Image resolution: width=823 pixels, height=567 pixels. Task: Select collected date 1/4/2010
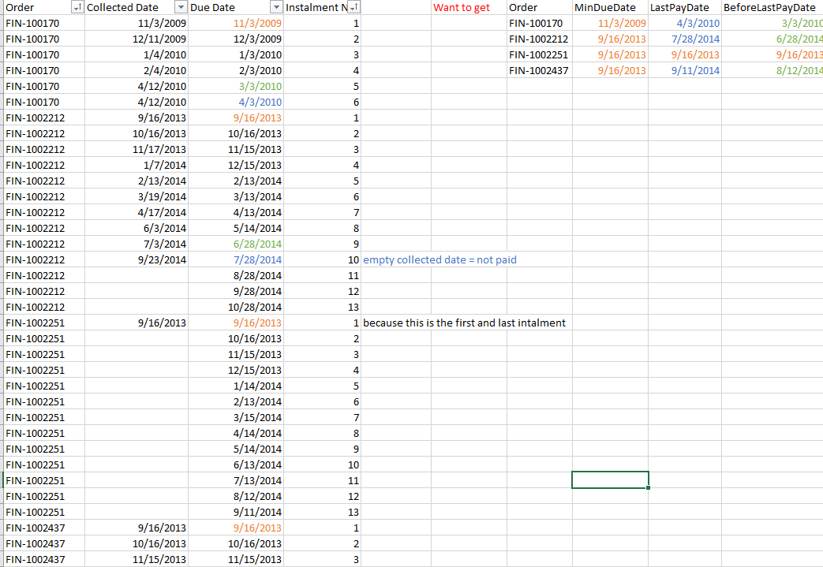tap(137, 54)
